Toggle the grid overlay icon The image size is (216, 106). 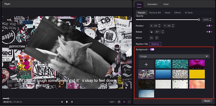coord(124,102)
